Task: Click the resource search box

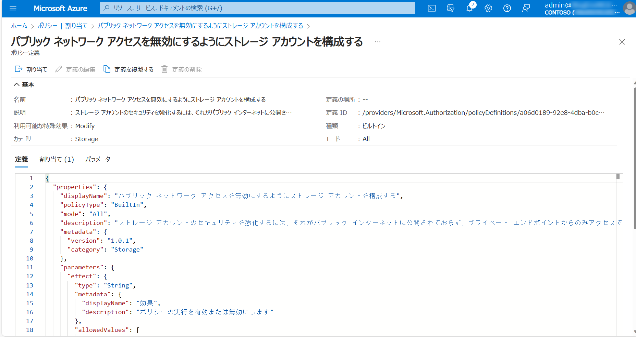Action: pyautogui.click(x=257, y=8)
